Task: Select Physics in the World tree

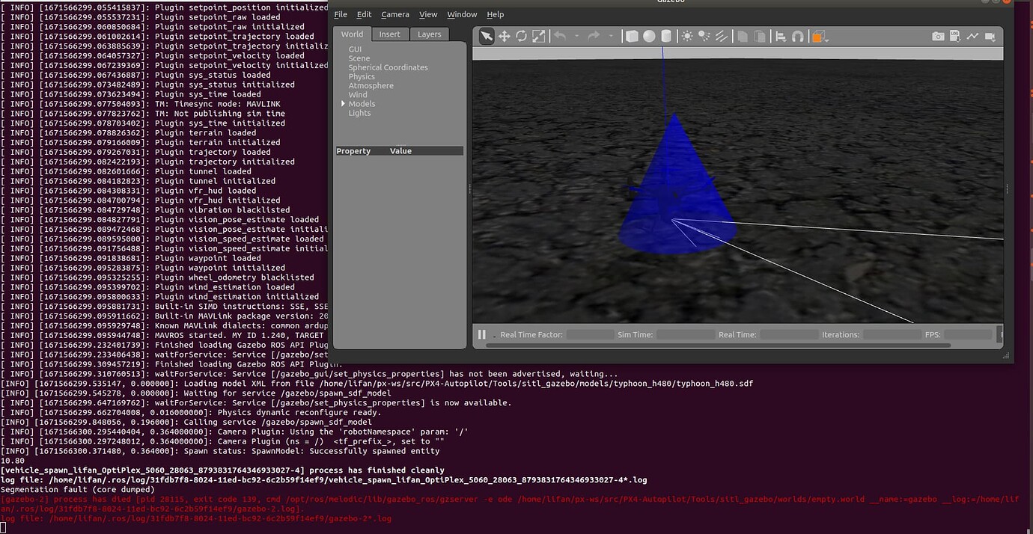Action: coord(362,76)
